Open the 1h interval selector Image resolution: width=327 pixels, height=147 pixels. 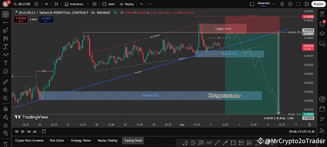click(x=46, y=4)
